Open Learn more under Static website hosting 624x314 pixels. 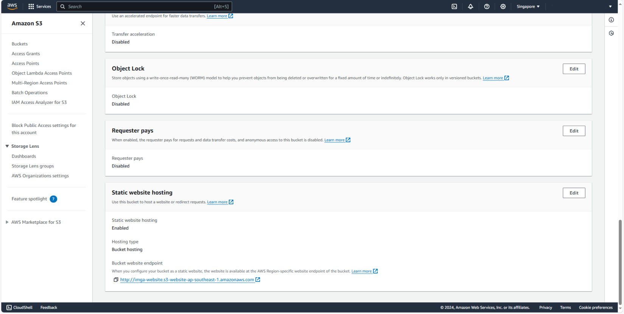pos(220,202)
